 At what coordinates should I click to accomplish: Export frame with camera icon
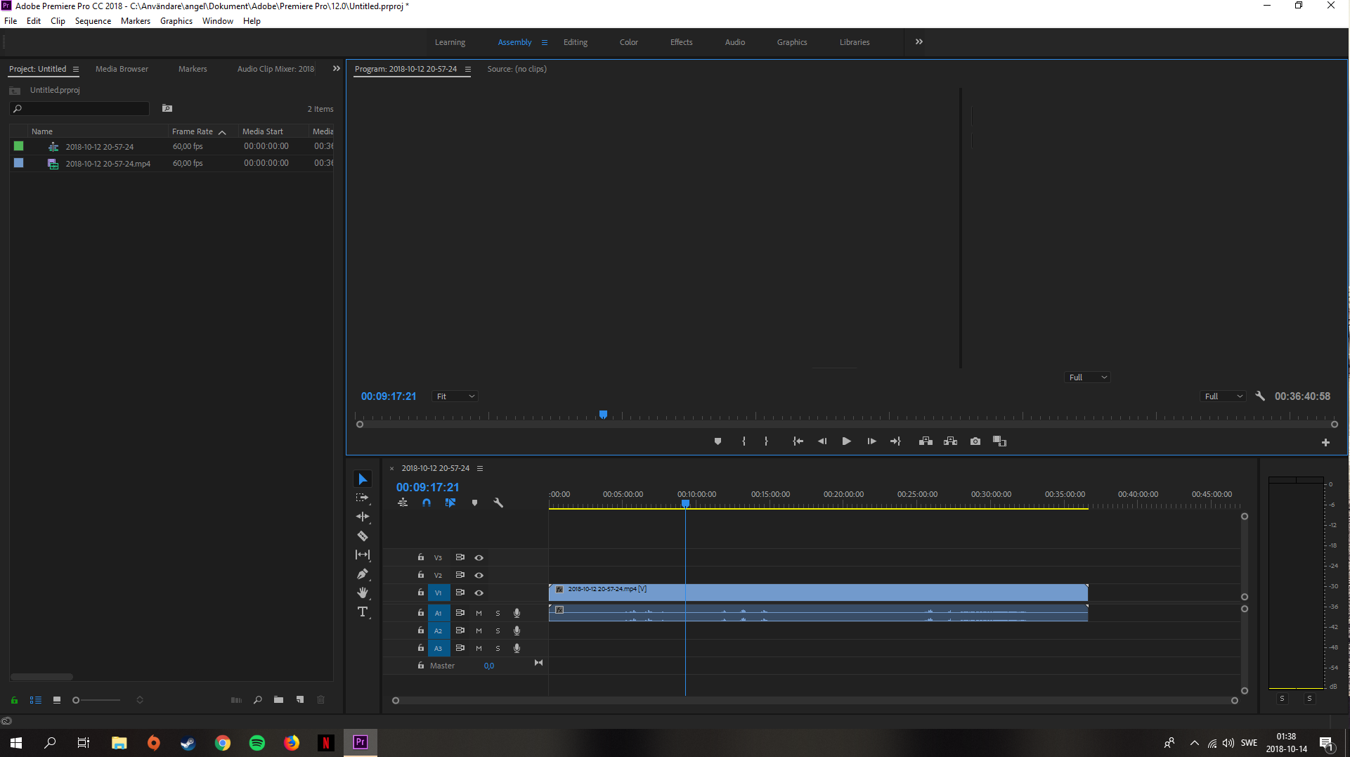point(975,441)
